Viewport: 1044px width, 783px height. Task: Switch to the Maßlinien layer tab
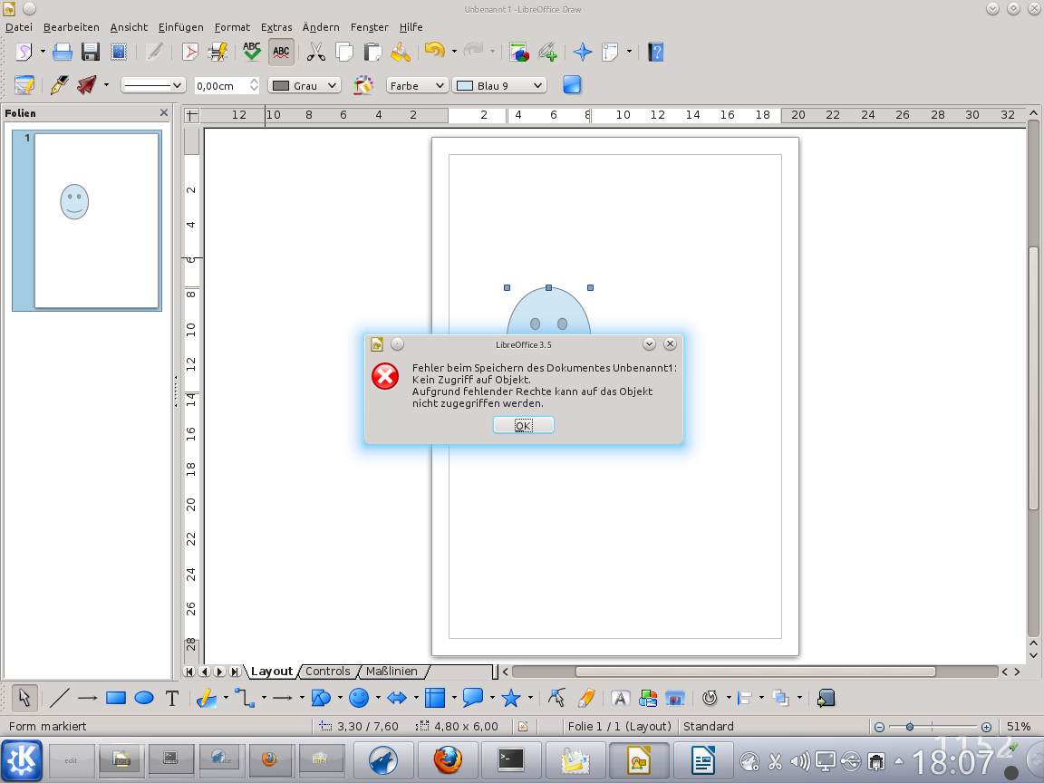(391, 672)
